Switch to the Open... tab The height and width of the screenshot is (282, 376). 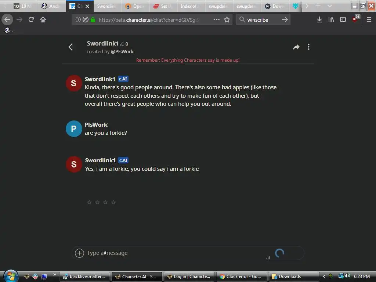coord(135,6)
